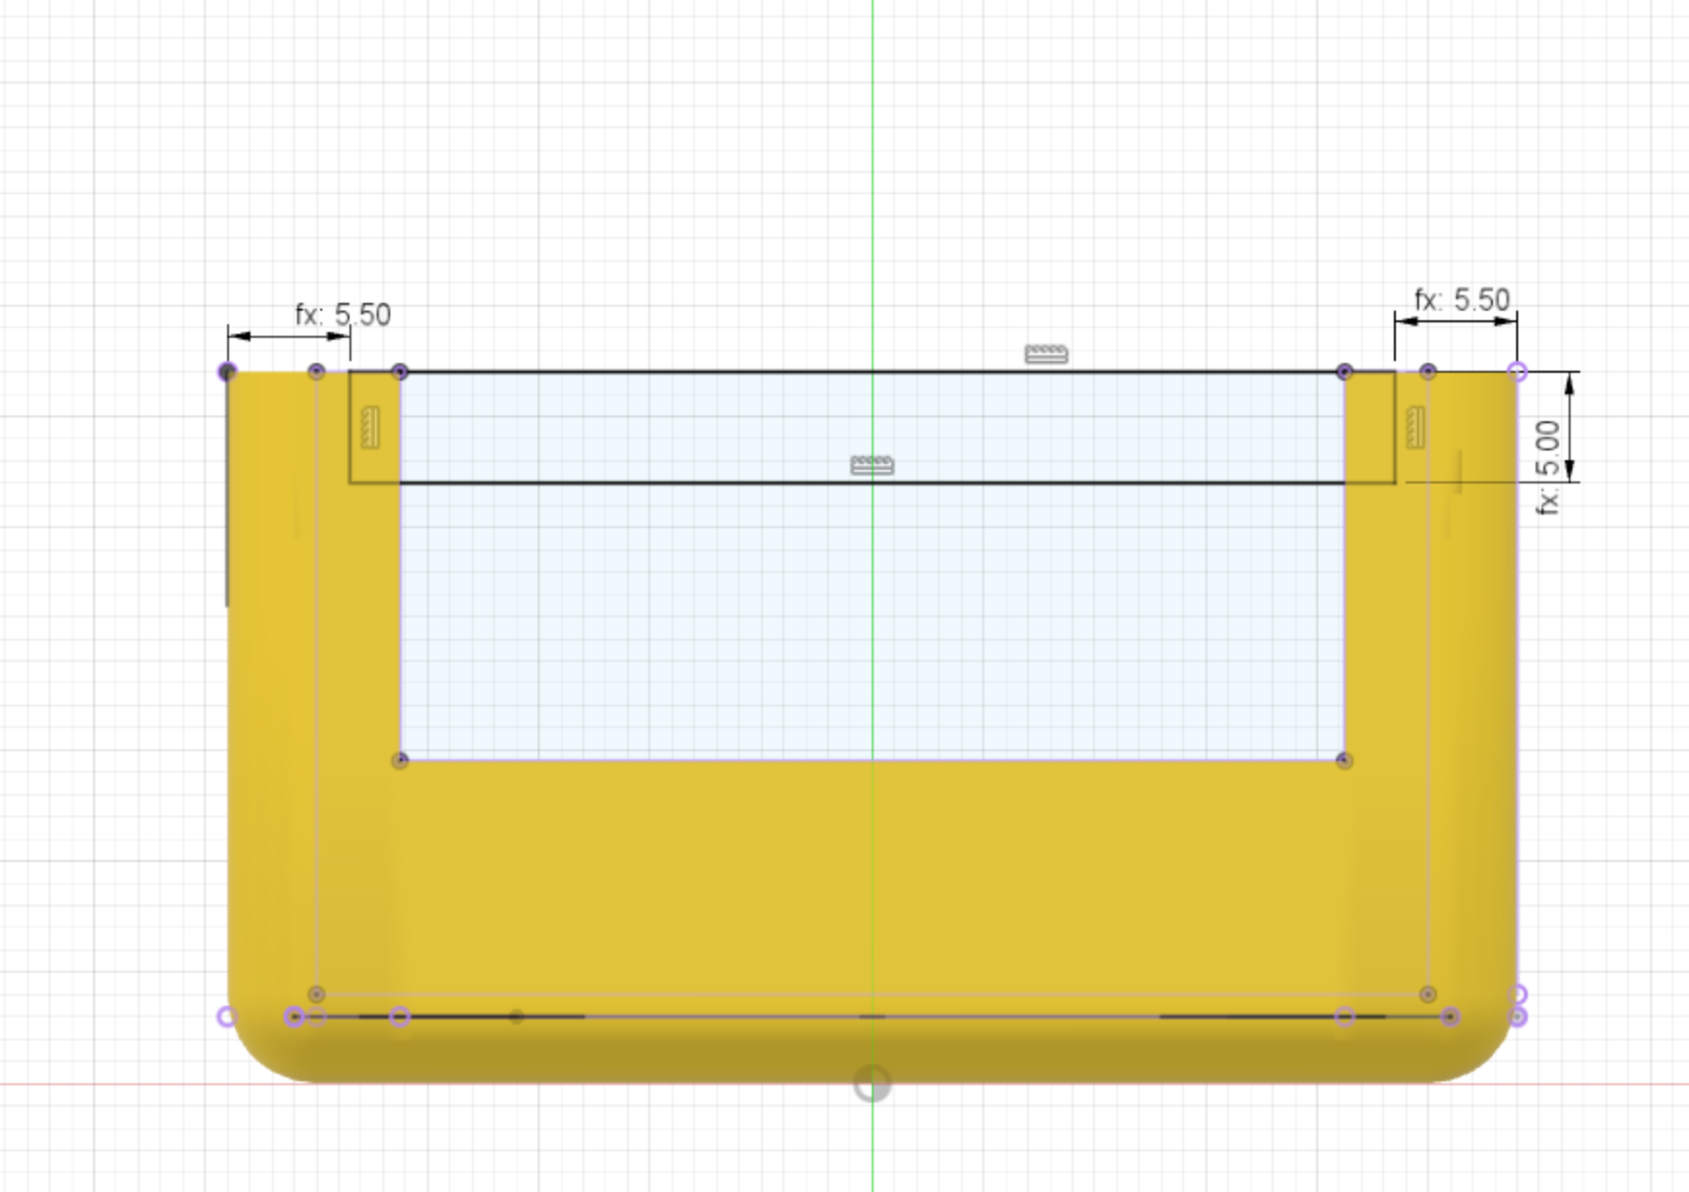The height and width of the screenshot is (1192, 1689).
Task: Select the right fx: 5.50 dimension
Action: coord(1462,300)
